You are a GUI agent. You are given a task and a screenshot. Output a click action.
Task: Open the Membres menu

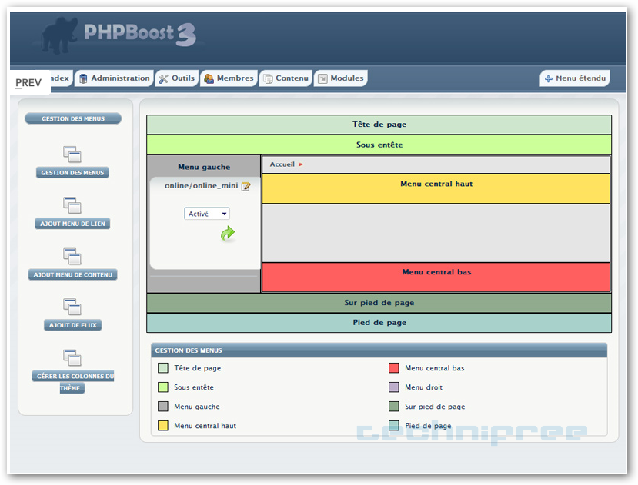(x=229, y=78)
